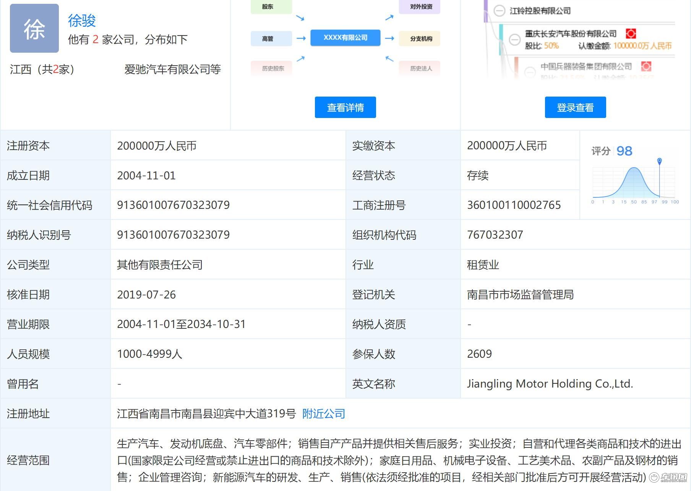Collapse 重庆长安汽车股份有限公司 node
Viewport: 691px width, 491px height.
[515, 39]
